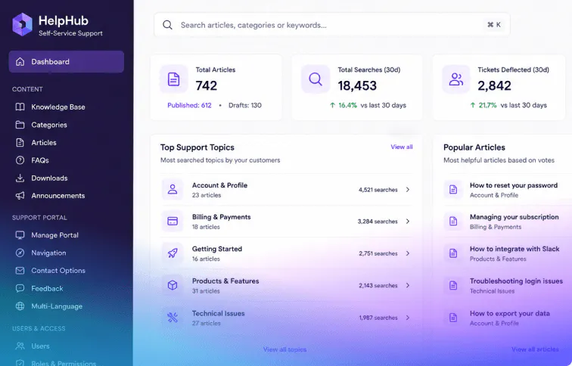Viewport: 572px width, 366px height.
Task: Click the Billing & Payments card icon
Action: point(173,222)
